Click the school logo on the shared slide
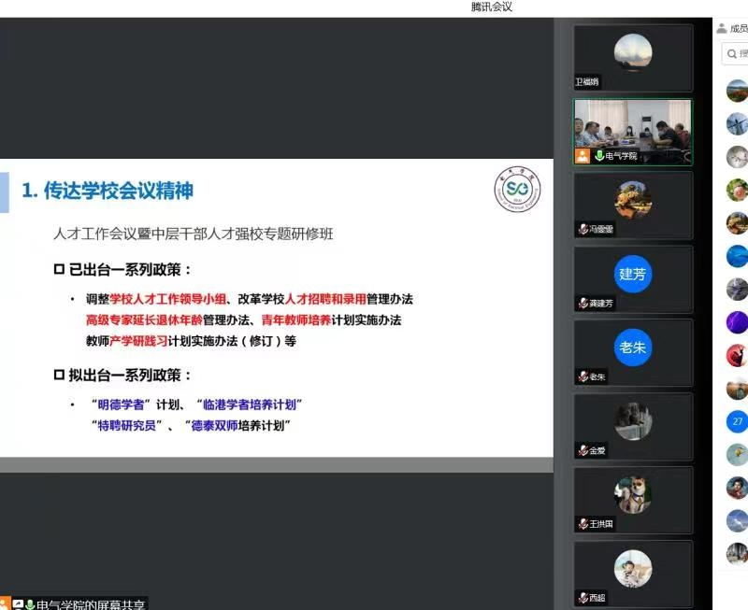Viewport: 748px width, 610px height. (x=517, y=192)
